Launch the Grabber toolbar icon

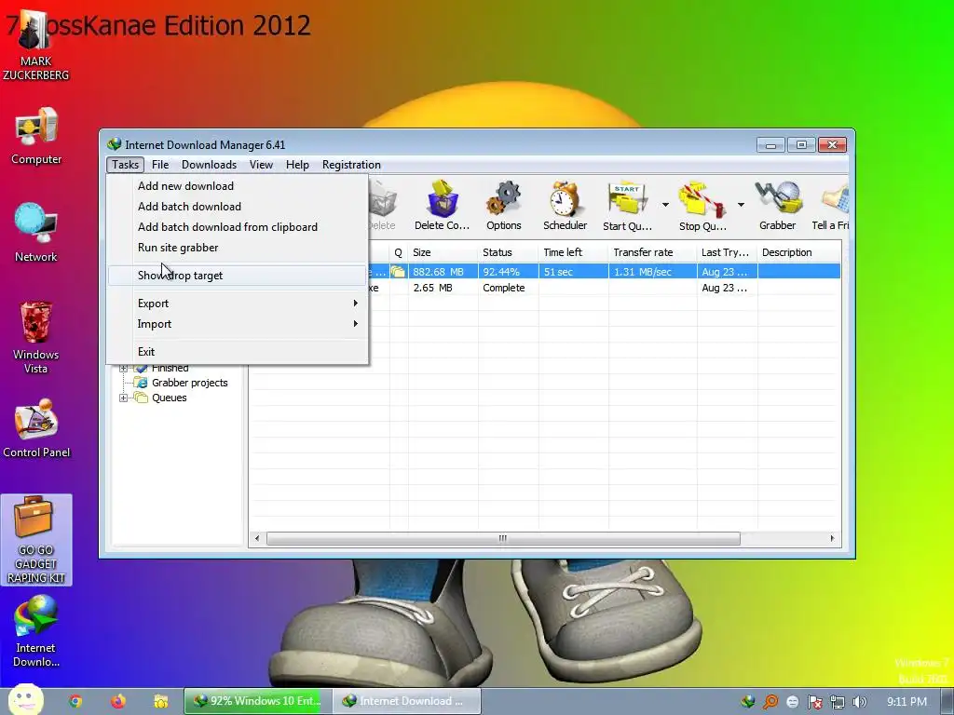point(777,206)
